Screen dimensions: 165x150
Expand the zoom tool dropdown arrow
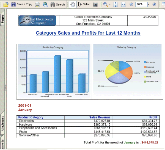(110, 4)
